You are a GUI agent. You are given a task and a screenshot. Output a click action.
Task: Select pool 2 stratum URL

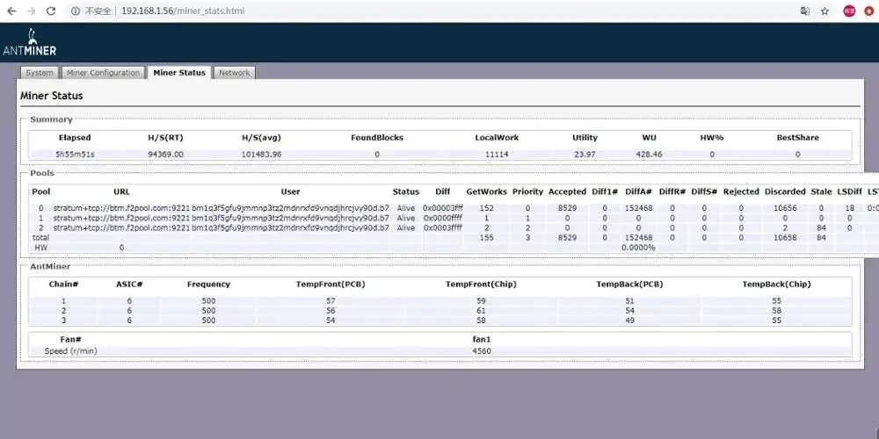pos(121,228)
